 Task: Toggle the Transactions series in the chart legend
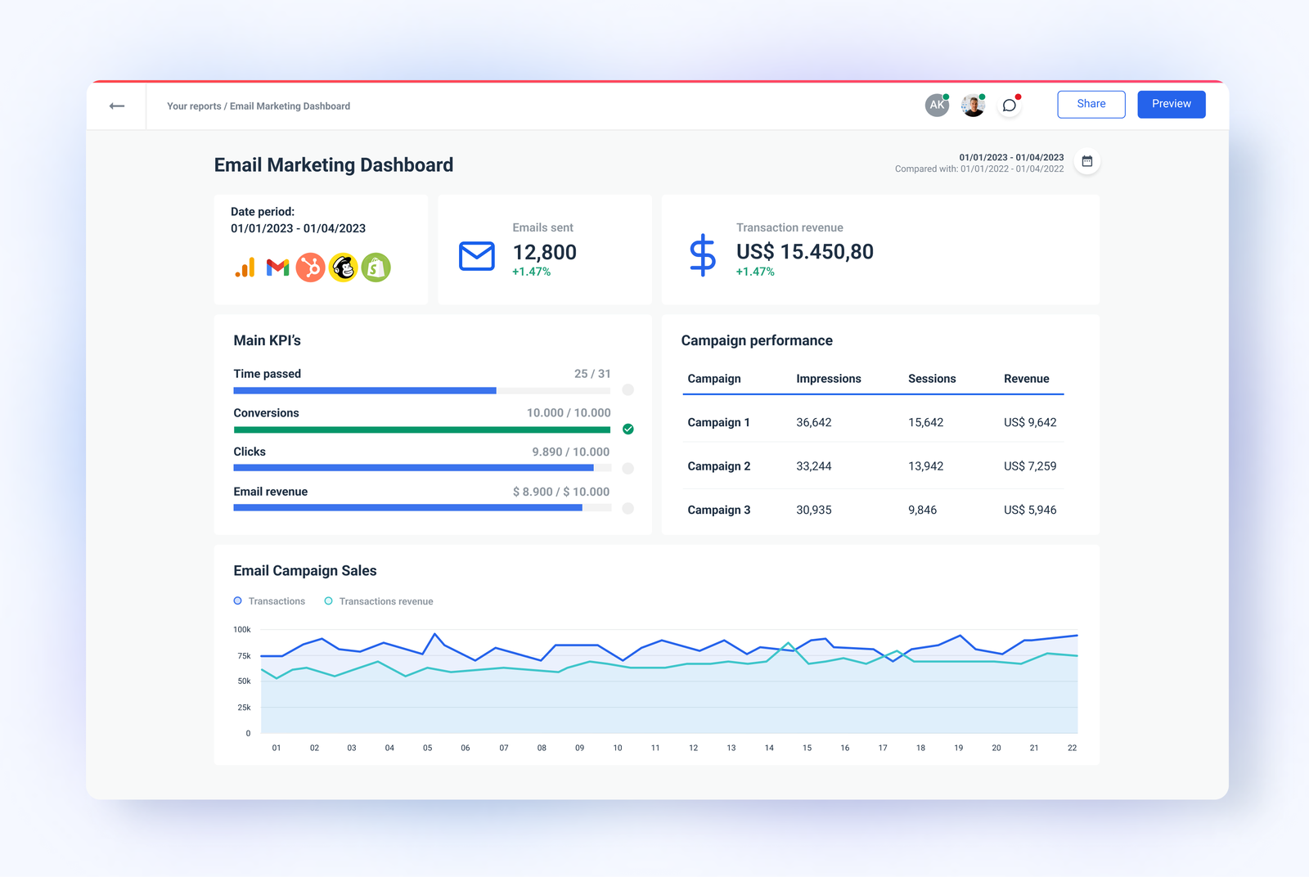tap(269, 600)
